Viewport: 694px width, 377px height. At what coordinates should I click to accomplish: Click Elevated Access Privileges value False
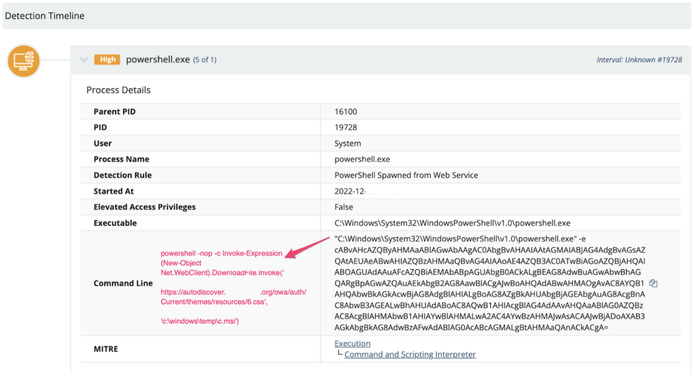click(x=344, y=207)
